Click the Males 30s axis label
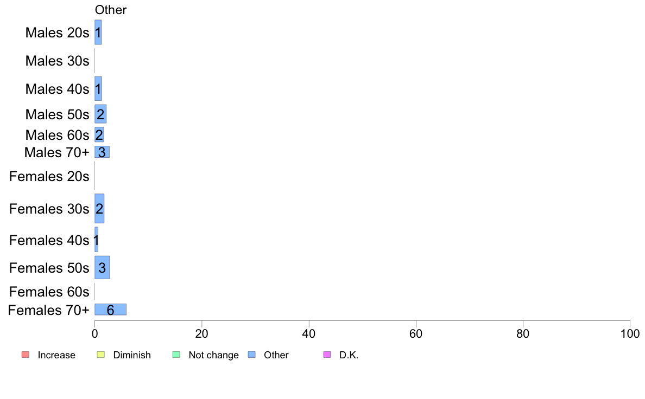645x399 pixels. point(57,61)
